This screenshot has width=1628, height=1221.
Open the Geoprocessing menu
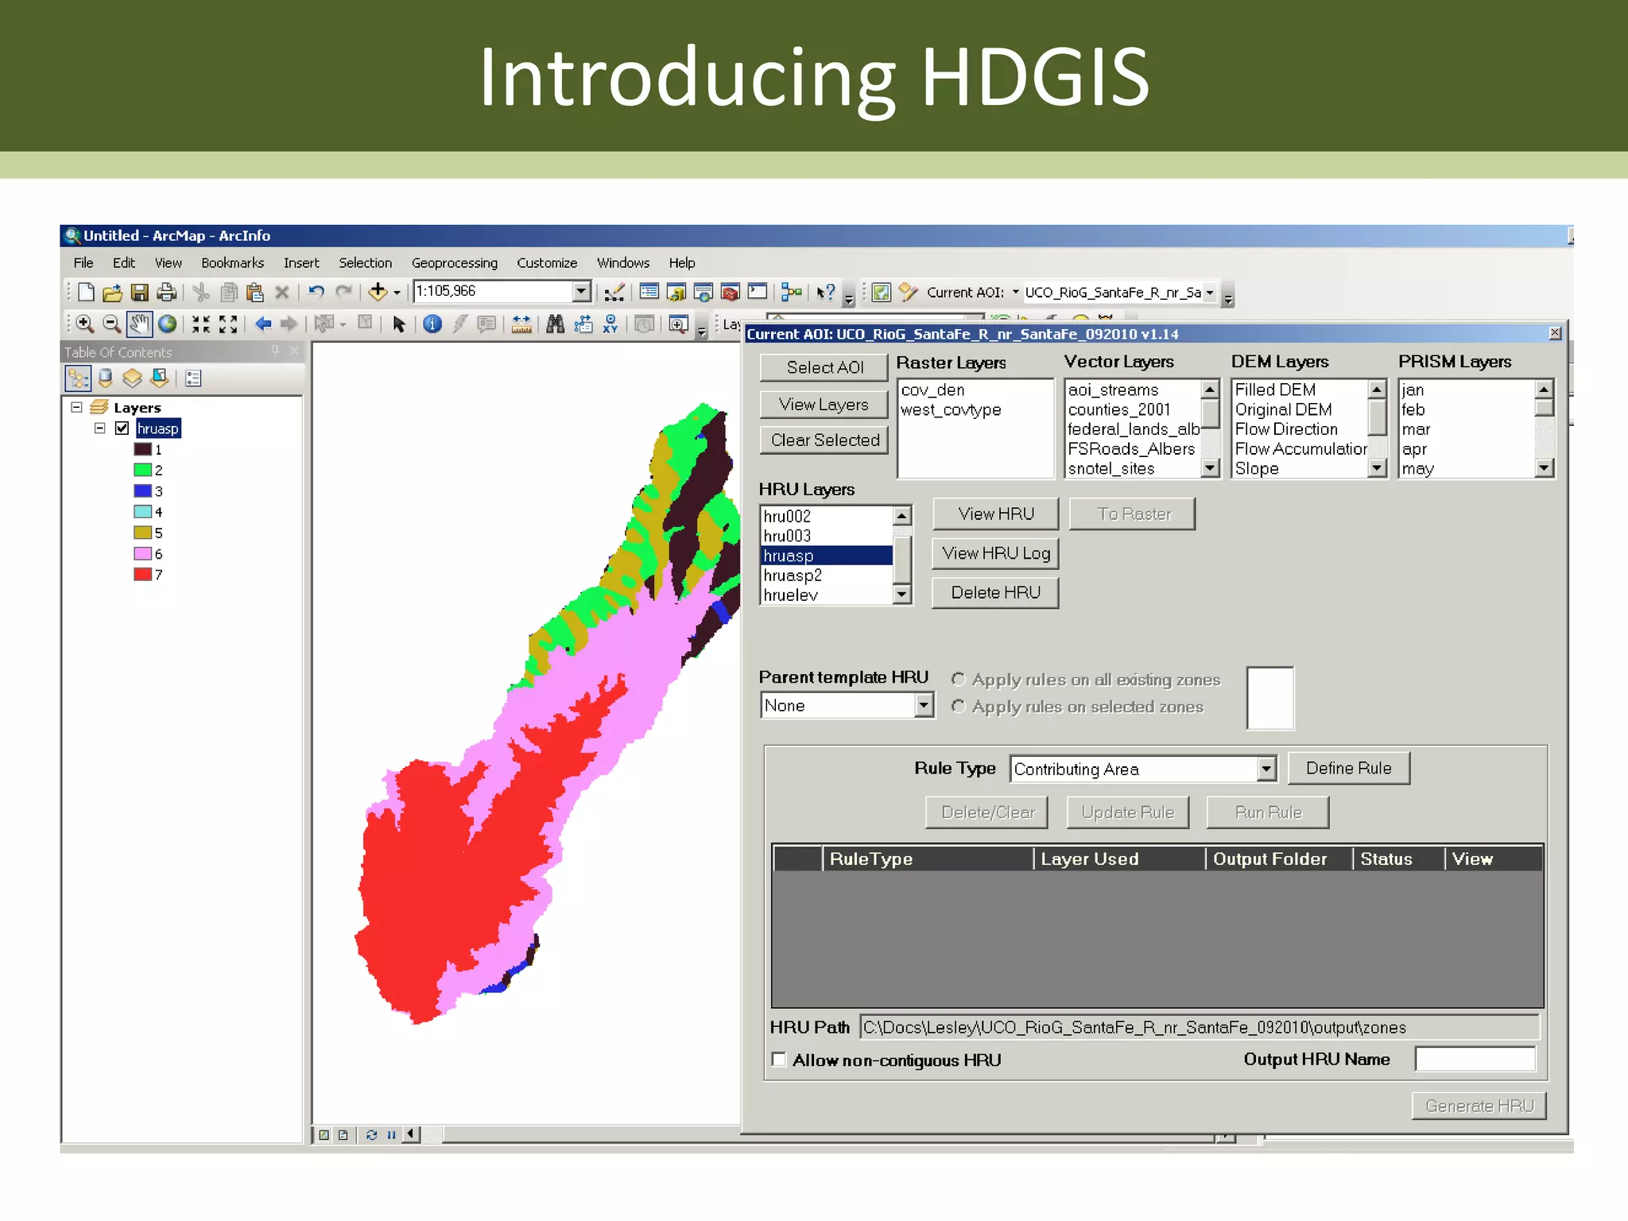point(454,263)
